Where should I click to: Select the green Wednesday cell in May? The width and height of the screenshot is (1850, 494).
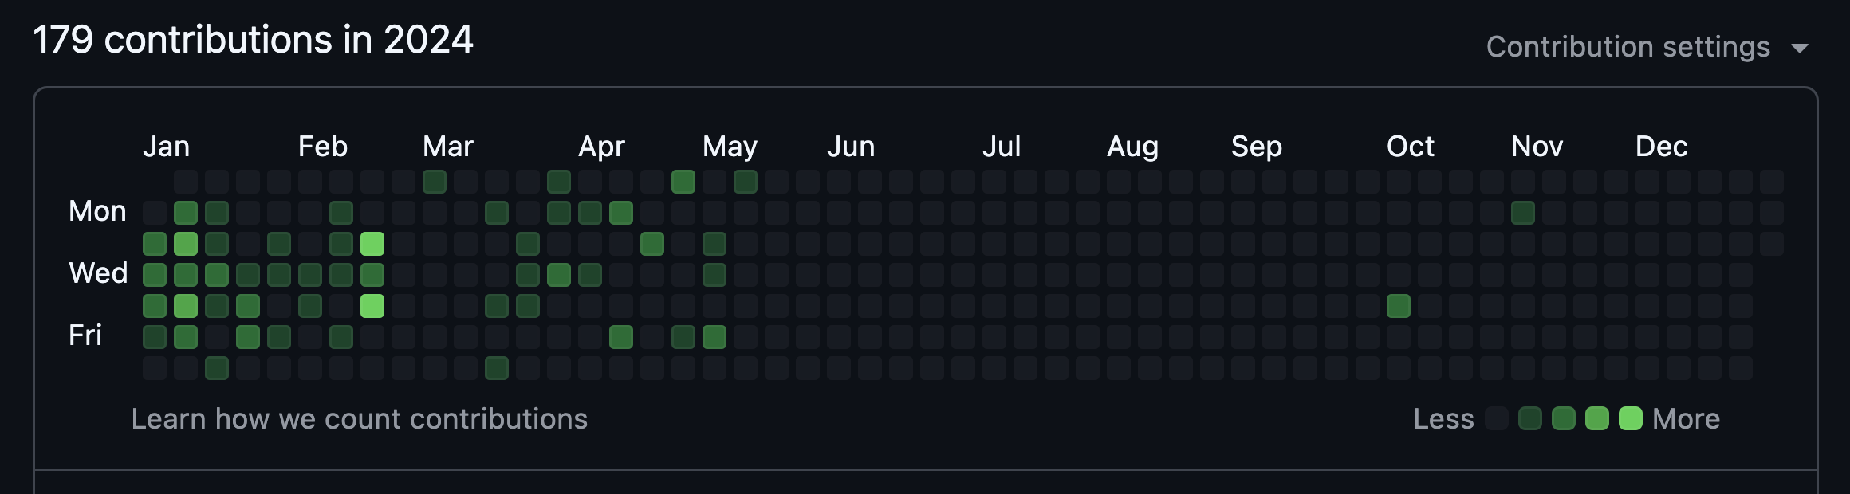[714, 275]
